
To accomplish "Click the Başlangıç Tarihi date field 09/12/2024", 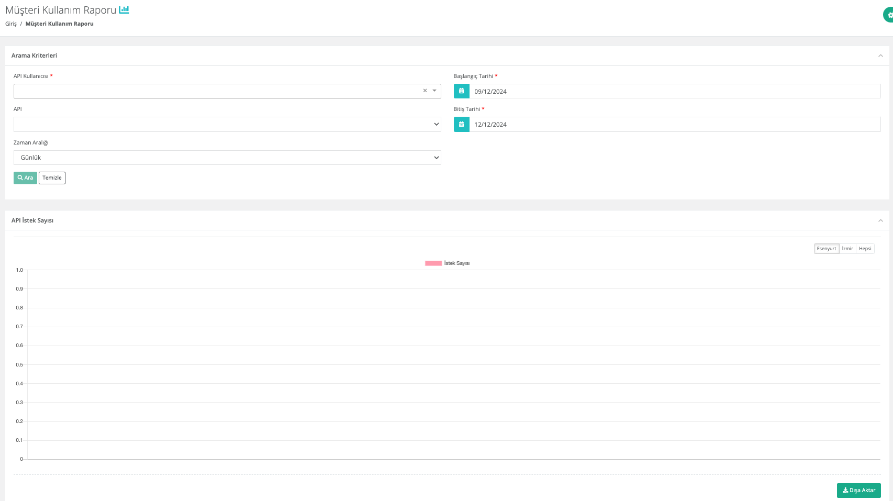I will [675, 91].
